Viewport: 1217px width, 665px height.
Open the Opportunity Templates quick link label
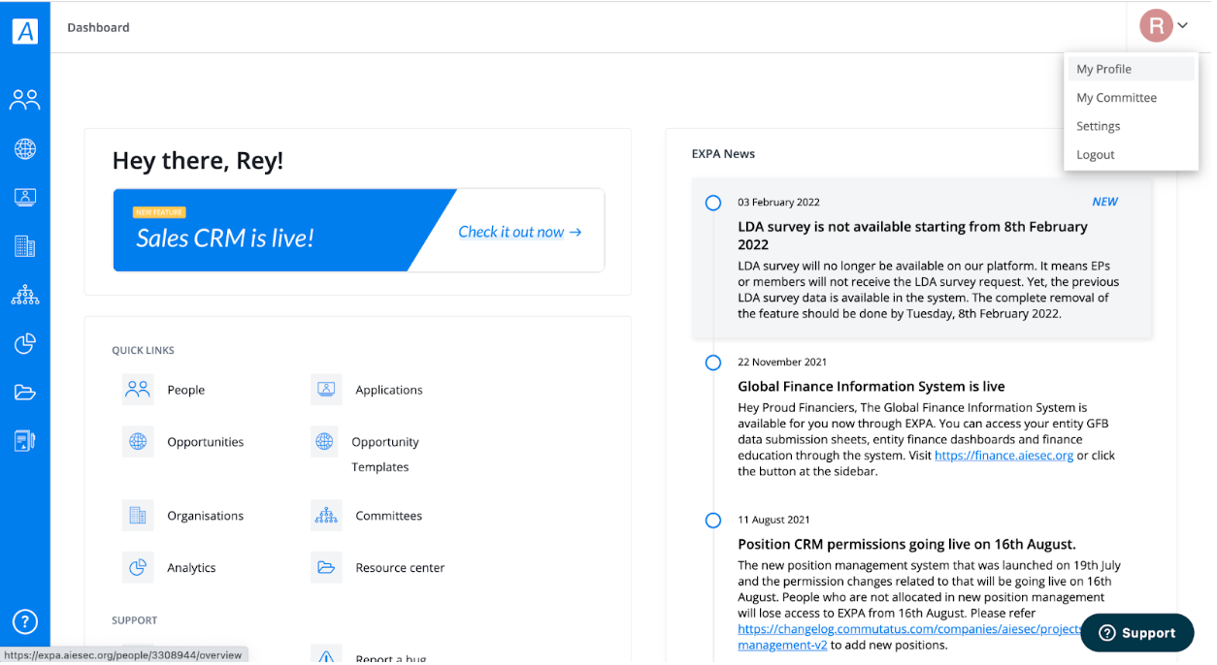pos(385,455)
